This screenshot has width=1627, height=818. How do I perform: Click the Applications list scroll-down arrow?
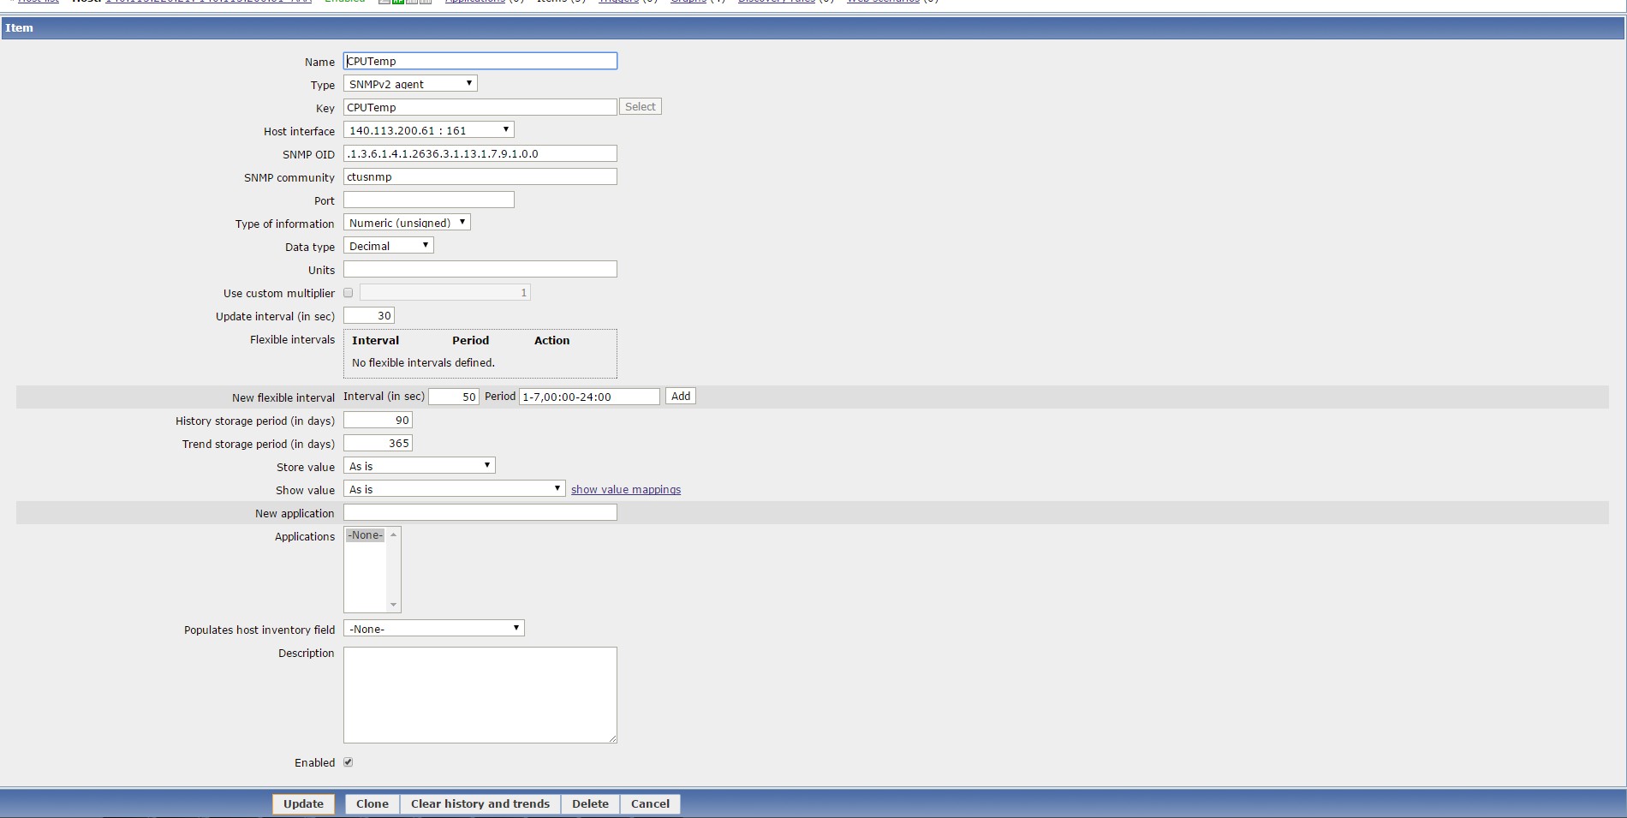coord(394,605)
